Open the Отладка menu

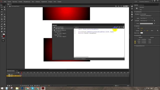[50, 2]
